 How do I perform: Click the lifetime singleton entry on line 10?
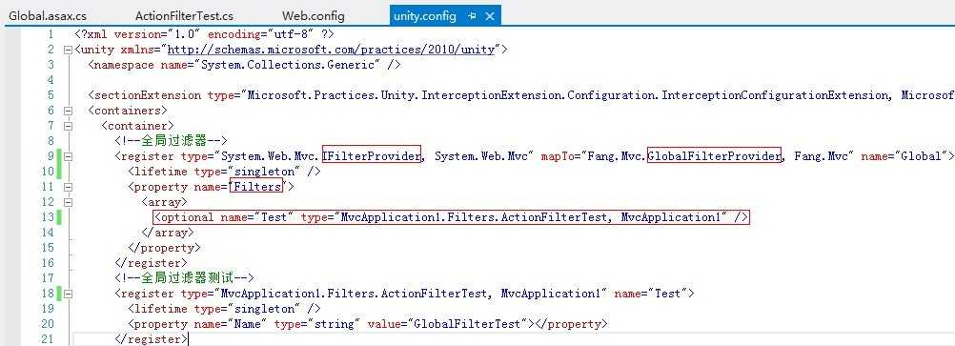[224, 172]
